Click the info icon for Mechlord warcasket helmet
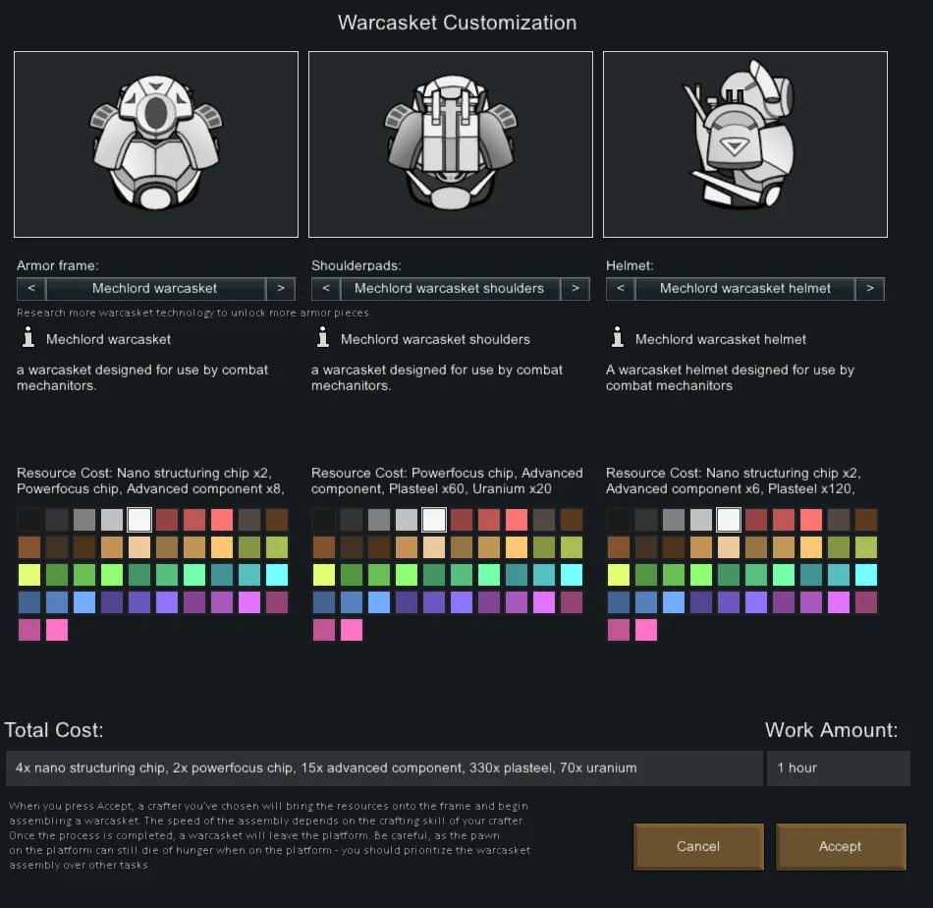Screen dimensions: 933x908 pos(617,339)
